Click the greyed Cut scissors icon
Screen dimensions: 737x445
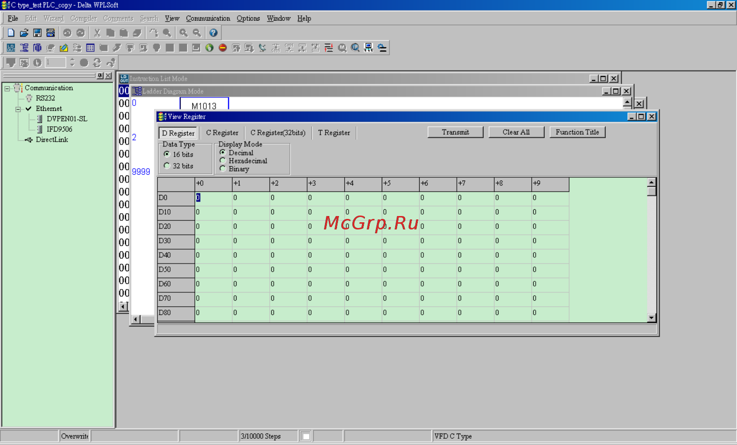pyautogui.click(x=97, y=33)
